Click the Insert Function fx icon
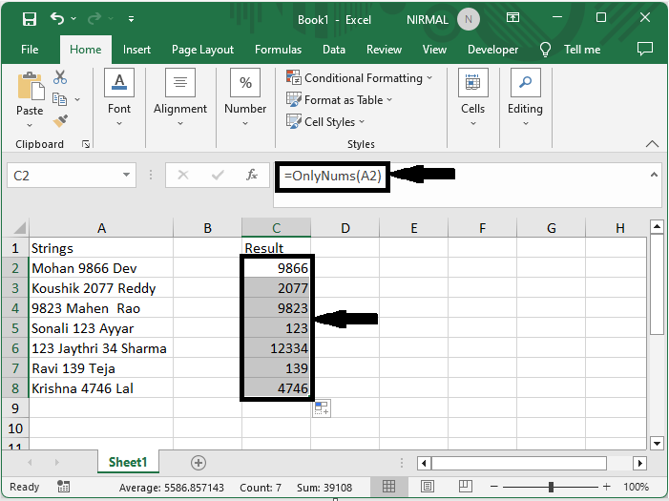 252,176
